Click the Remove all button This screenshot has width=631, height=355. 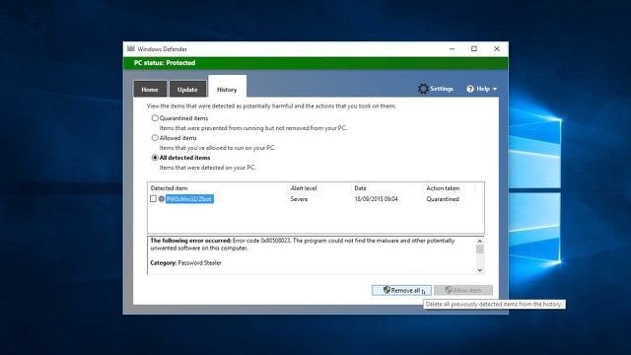click(401, 290)
